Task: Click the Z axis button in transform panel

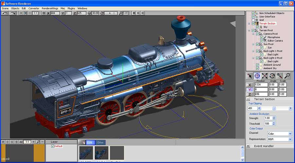Action: pyautogui.click(x=250, y=94)
